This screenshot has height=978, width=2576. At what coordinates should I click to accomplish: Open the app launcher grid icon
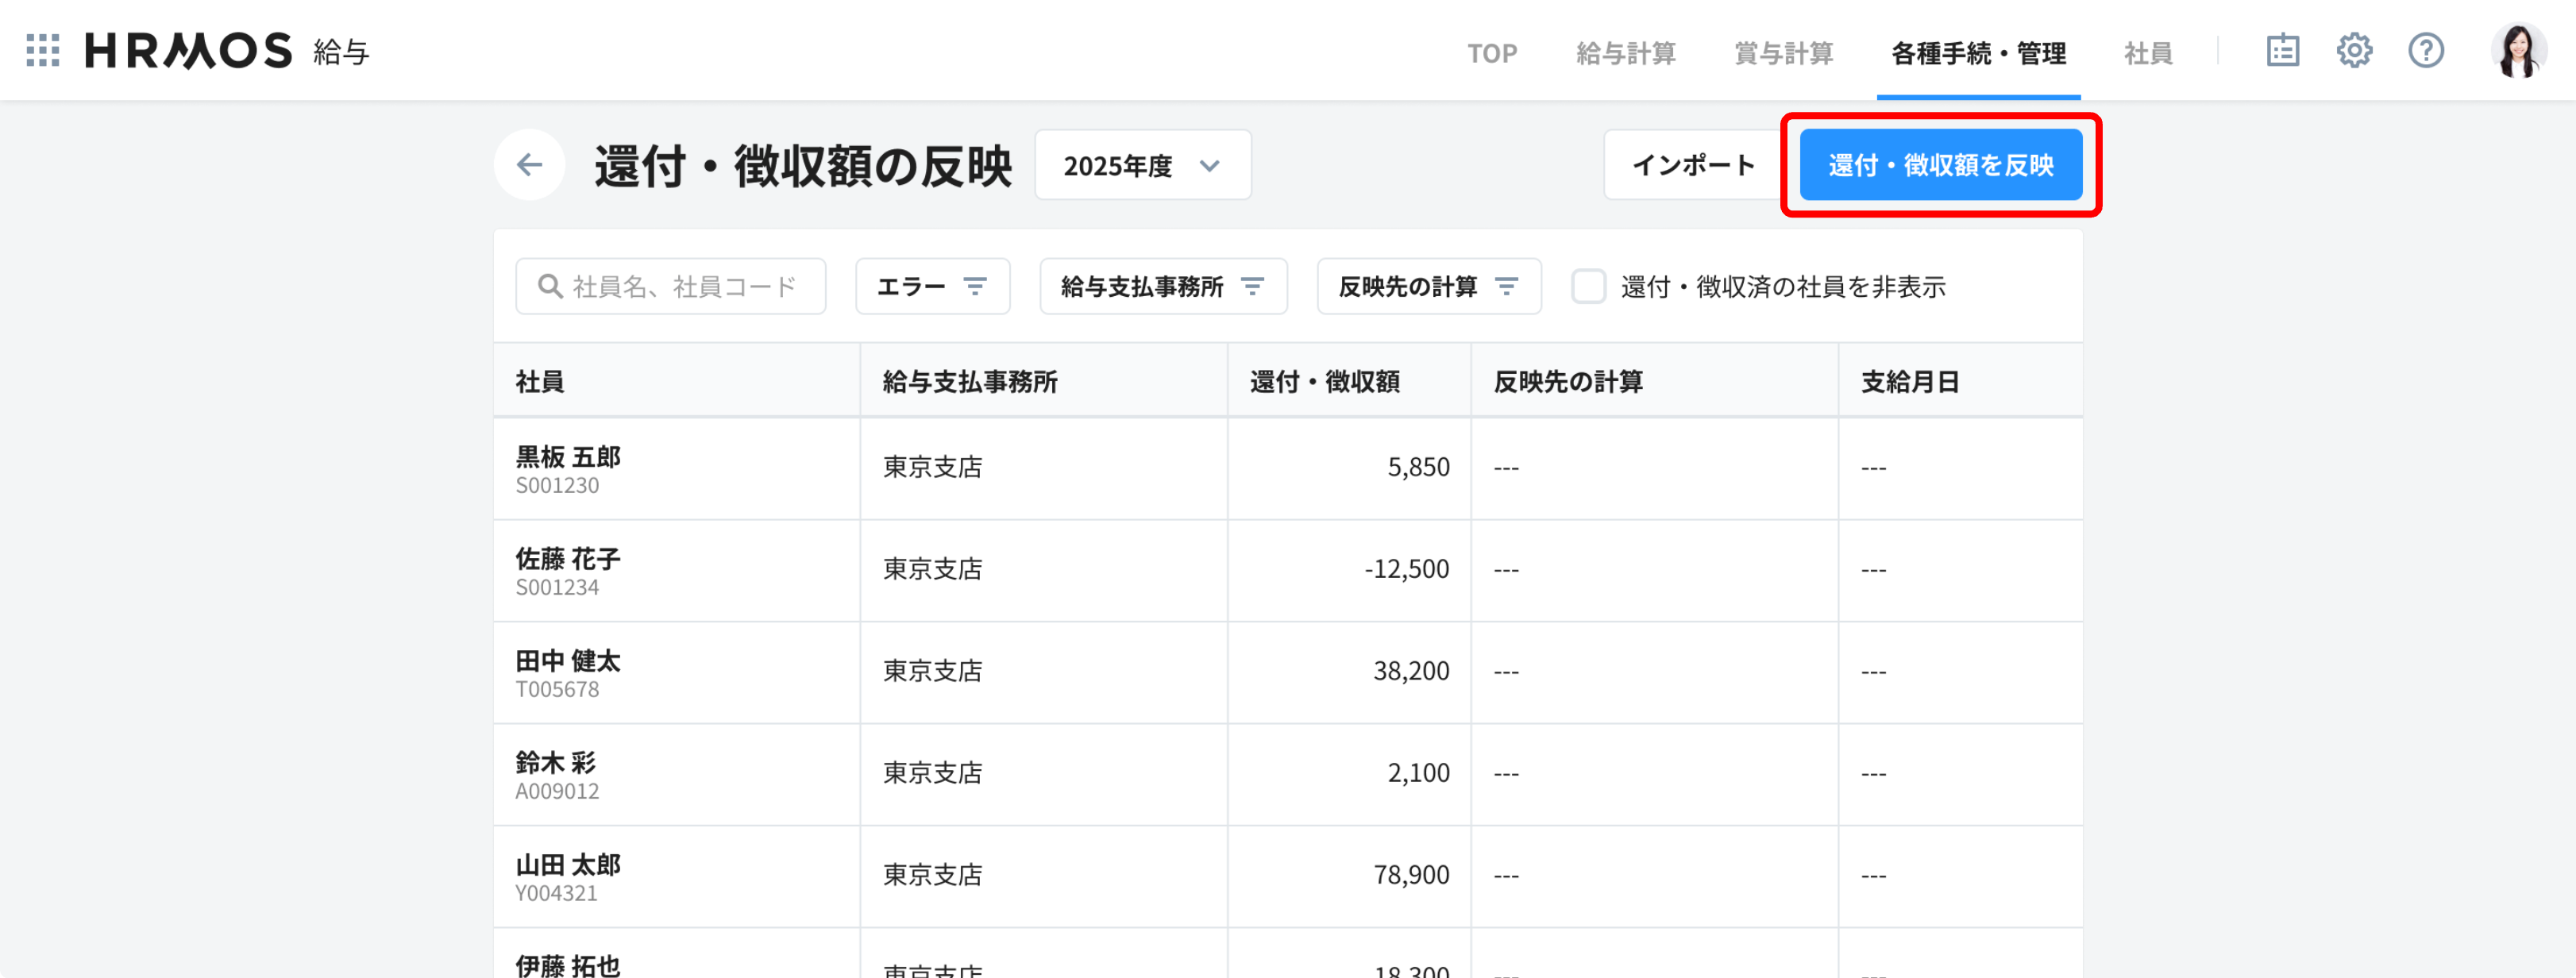pos(43,50)
